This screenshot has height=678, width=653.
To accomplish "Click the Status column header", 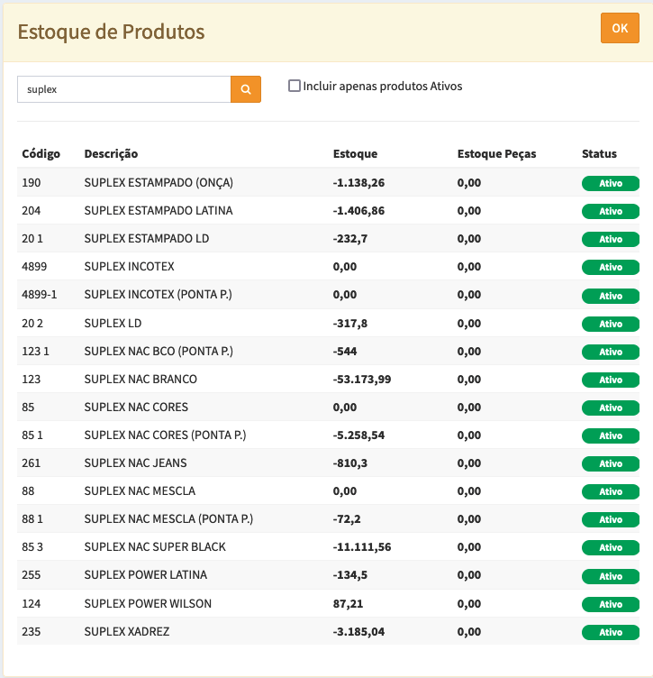I will [599, 154].
